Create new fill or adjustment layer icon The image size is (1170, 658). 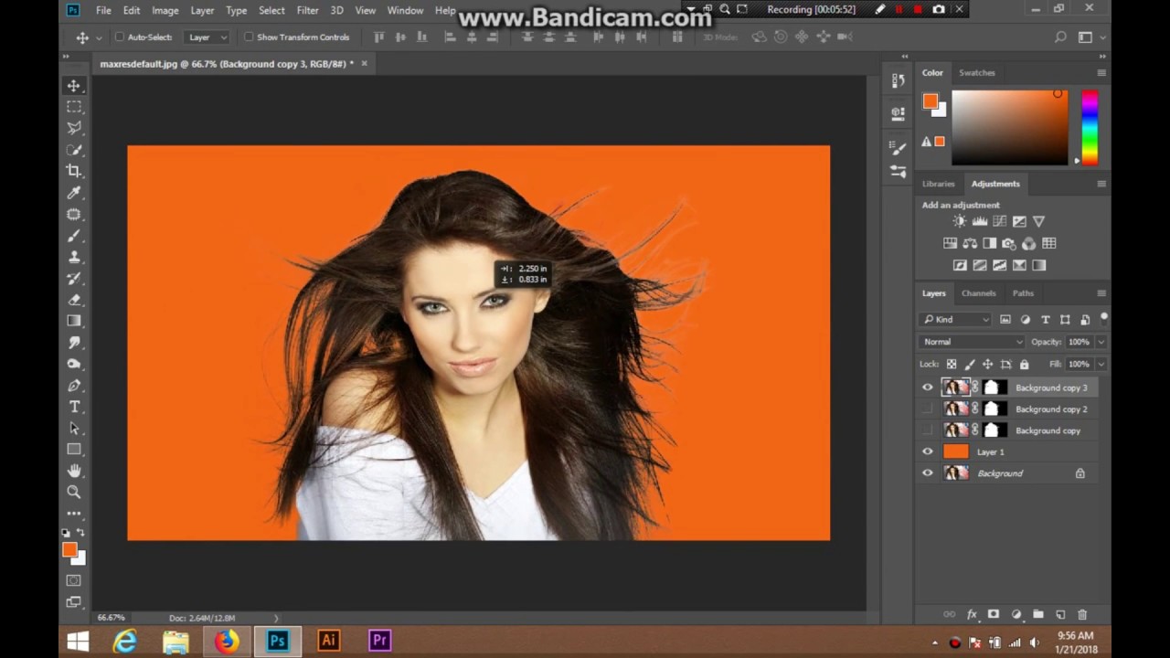(1016, 615)
